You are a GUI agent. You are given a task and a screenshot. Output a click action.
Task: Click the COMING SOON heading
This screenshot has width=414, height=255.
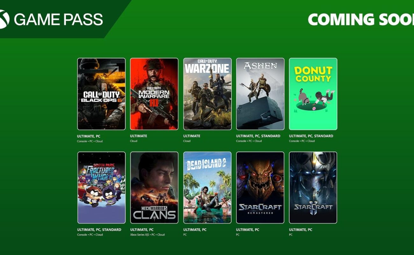click(361, 19)
